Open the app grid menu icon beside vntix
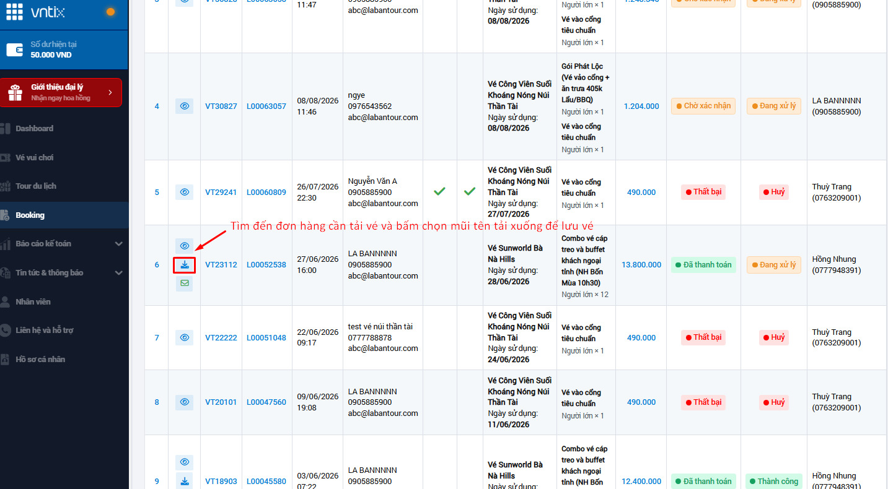Image resolution: width=888 pixels, height=489 pixels. 14,12
